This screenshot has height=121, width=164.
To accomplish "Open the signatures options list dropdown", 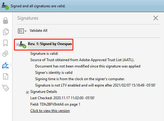I will click(x=22, y=31).
